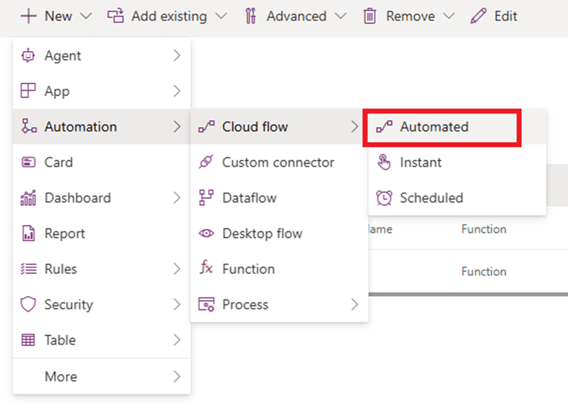568x408 pixels.
Task: Click the Remove trash can icon
Action: (370, 16)
